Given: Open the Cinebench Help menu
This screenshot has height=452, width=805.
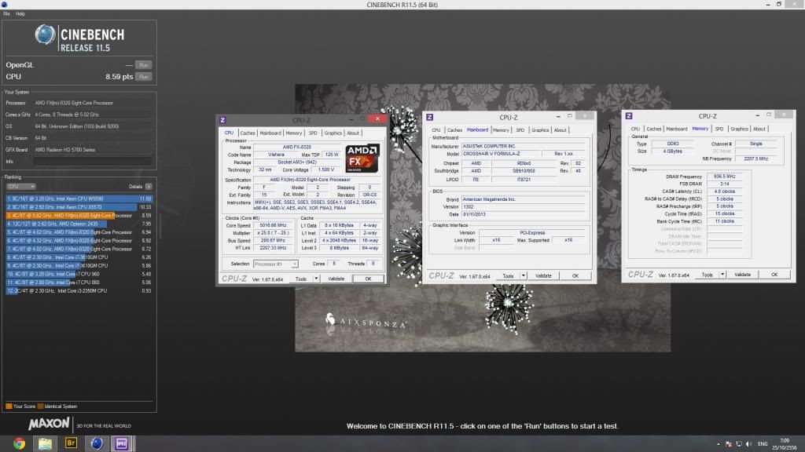Looking at the screenshot, I should [x=20, y=14].
